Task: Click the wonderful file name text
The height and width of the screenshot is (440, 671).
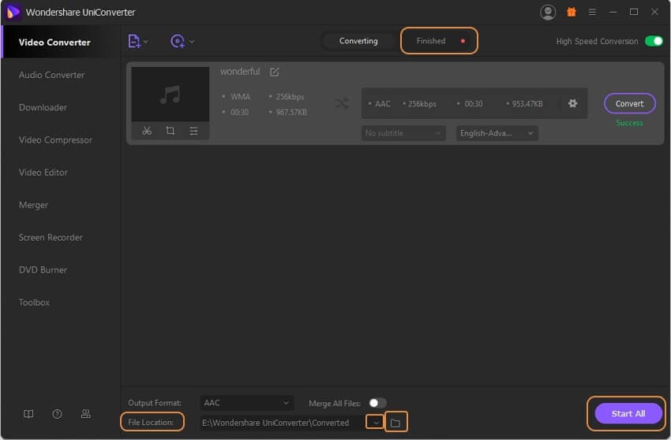Action: point(240,72)
